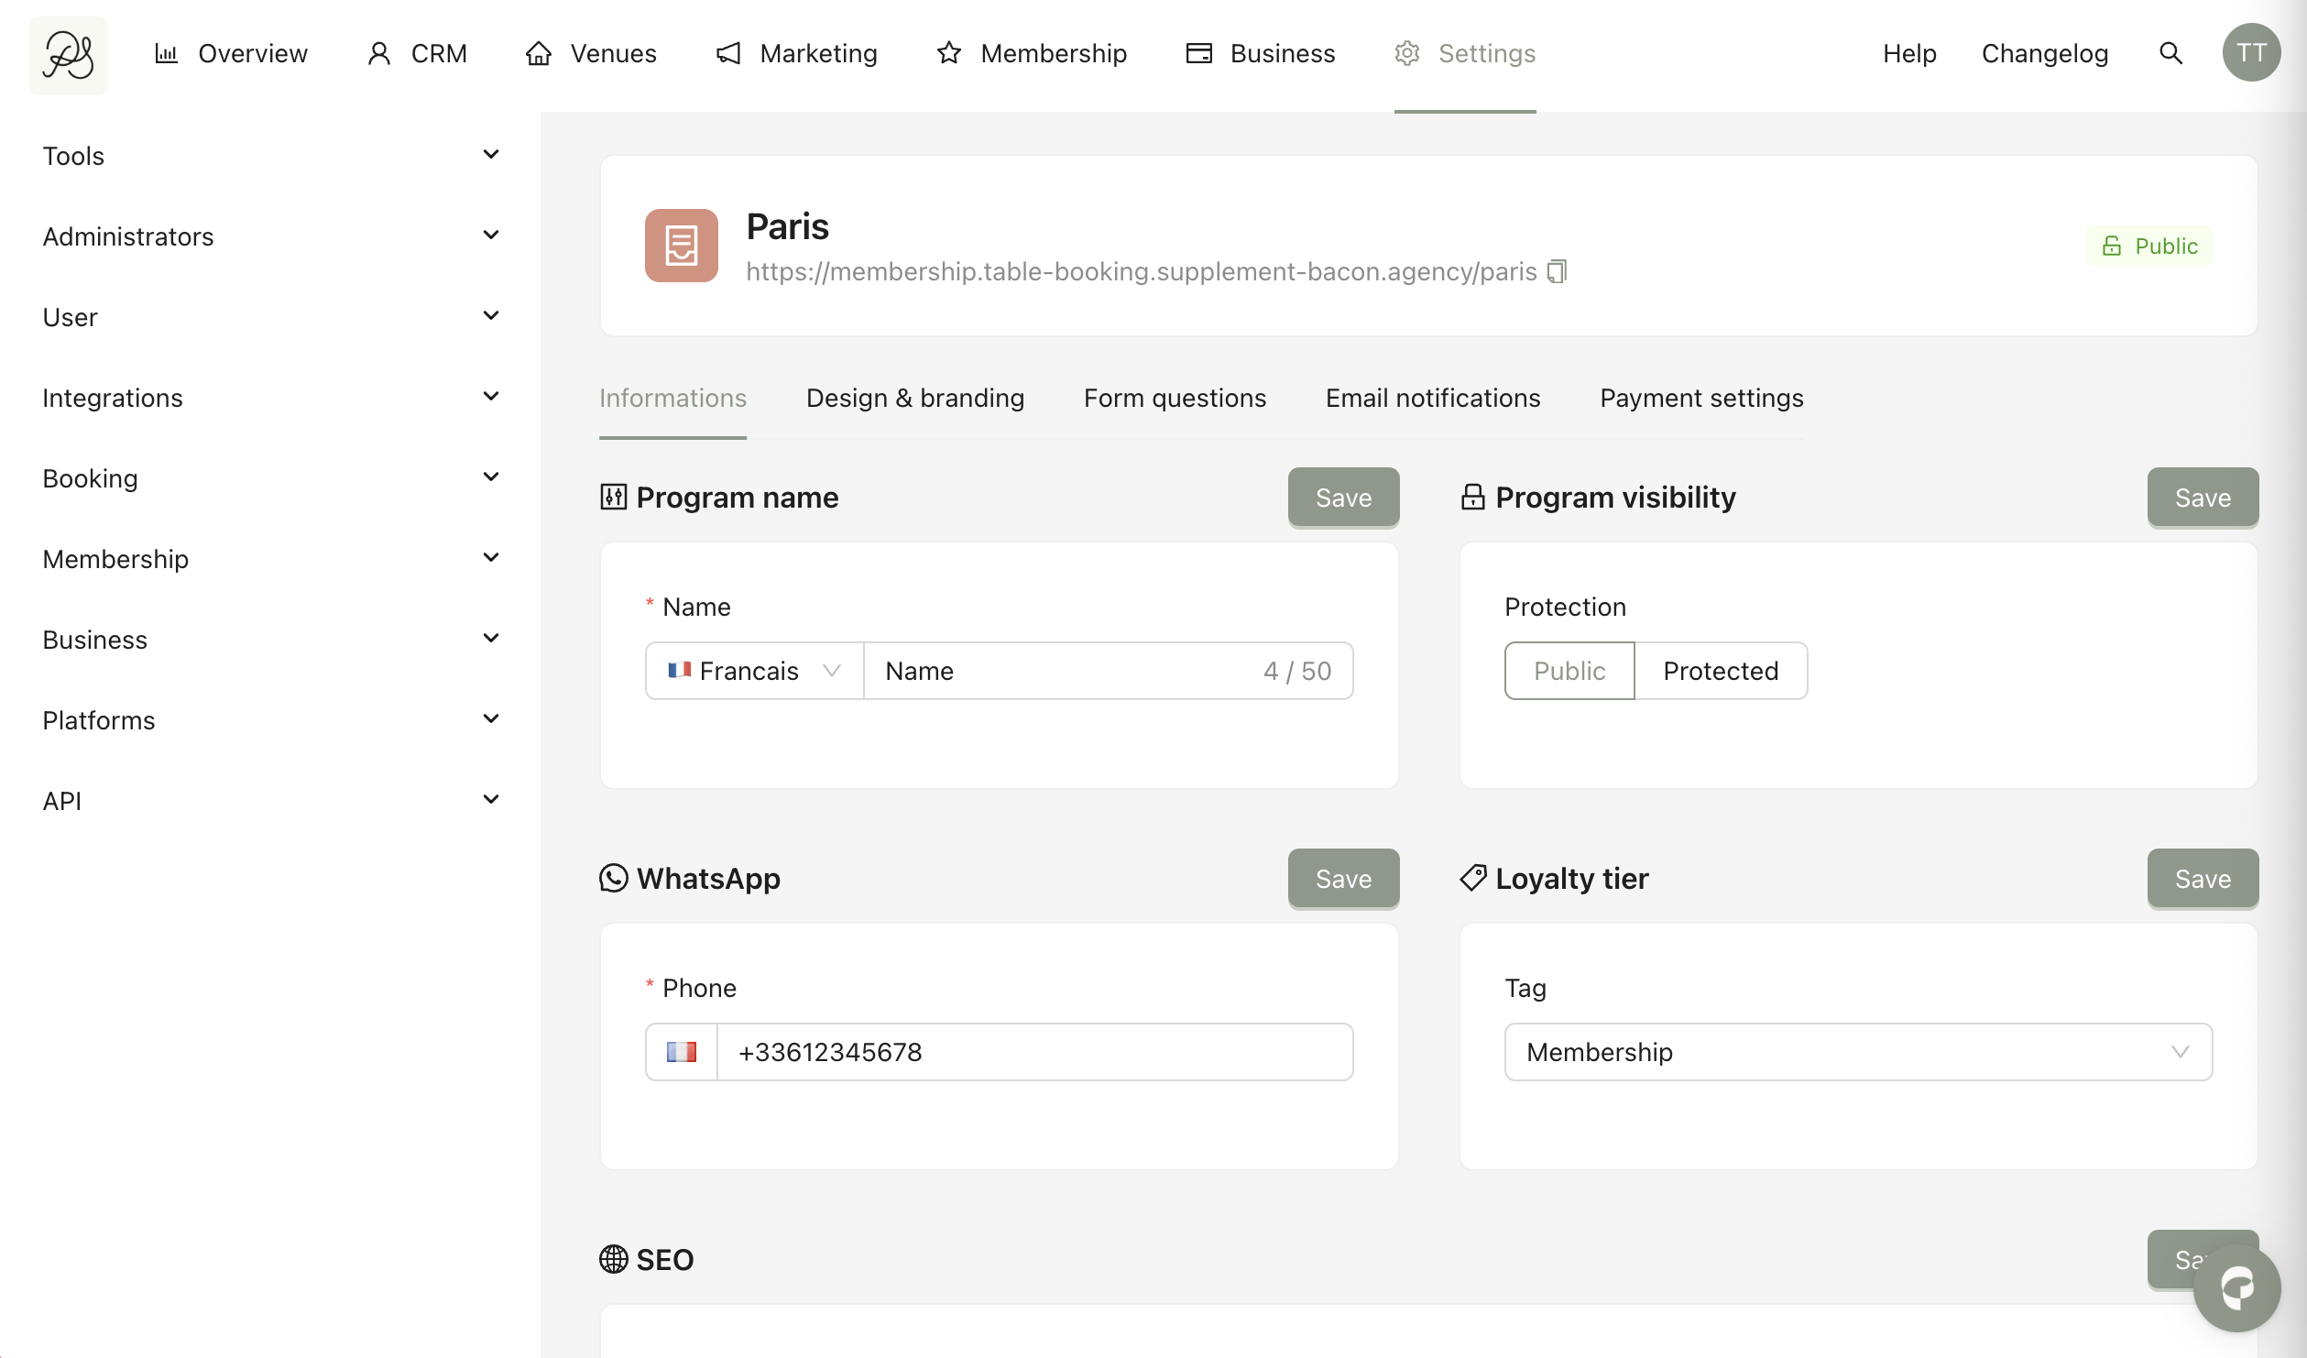2307x1358 pixels.
Task: Click the Paris program receipt icon
Action: tap(681, 246)
